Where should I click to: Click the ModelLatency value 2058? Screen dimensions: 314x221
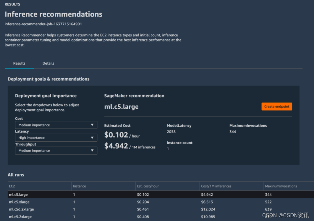coord(171,132)
